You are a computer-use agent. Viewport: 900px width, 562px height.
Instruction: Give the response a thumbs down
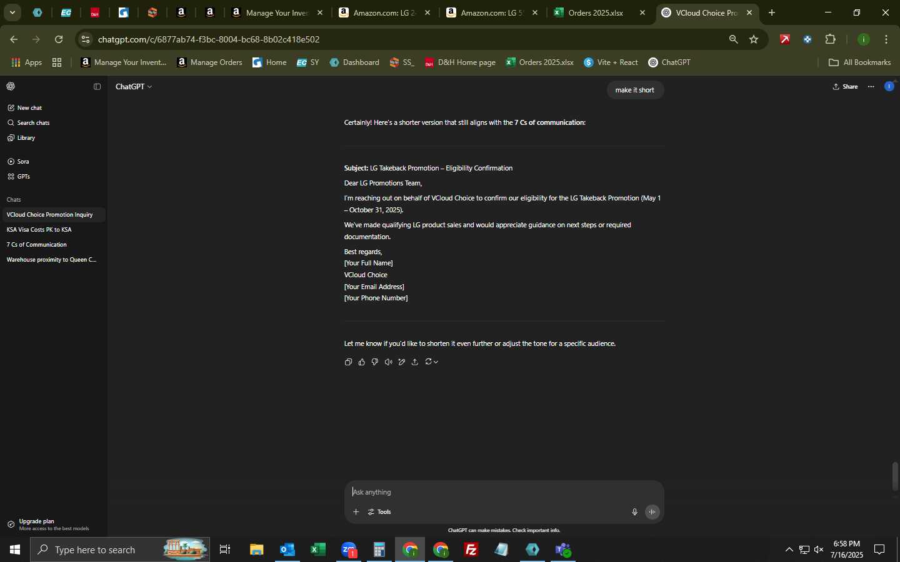(375, 362)
